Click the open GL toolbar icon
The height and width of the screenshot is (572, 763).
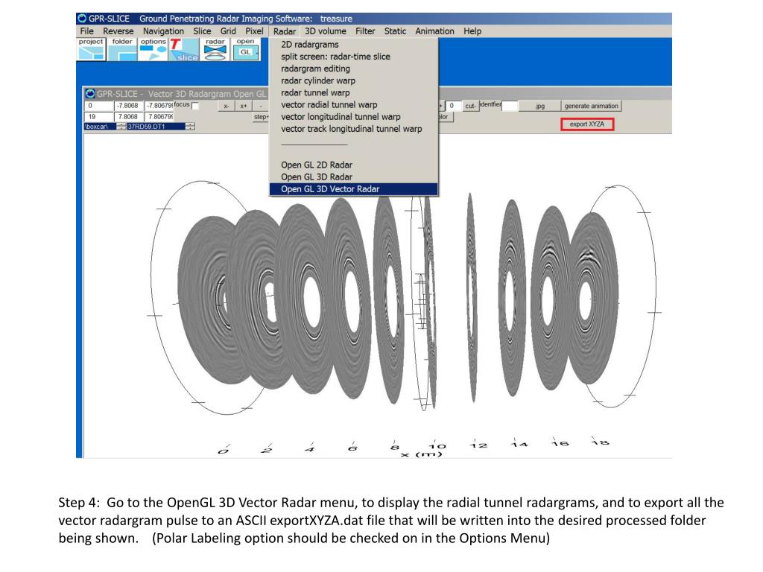click(x=246, y=50)
